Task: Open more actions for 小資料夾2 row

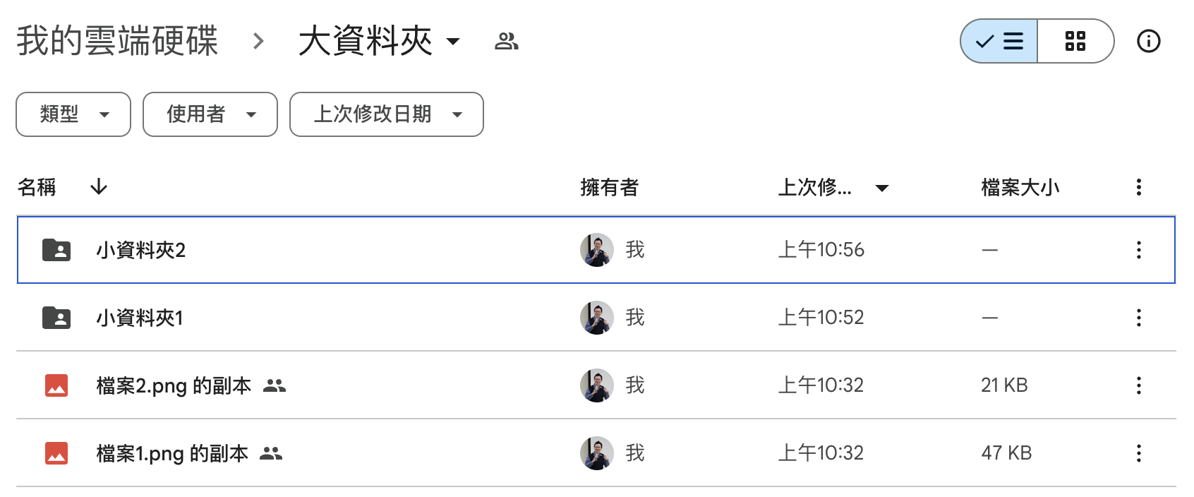Action: [1138, 250]
